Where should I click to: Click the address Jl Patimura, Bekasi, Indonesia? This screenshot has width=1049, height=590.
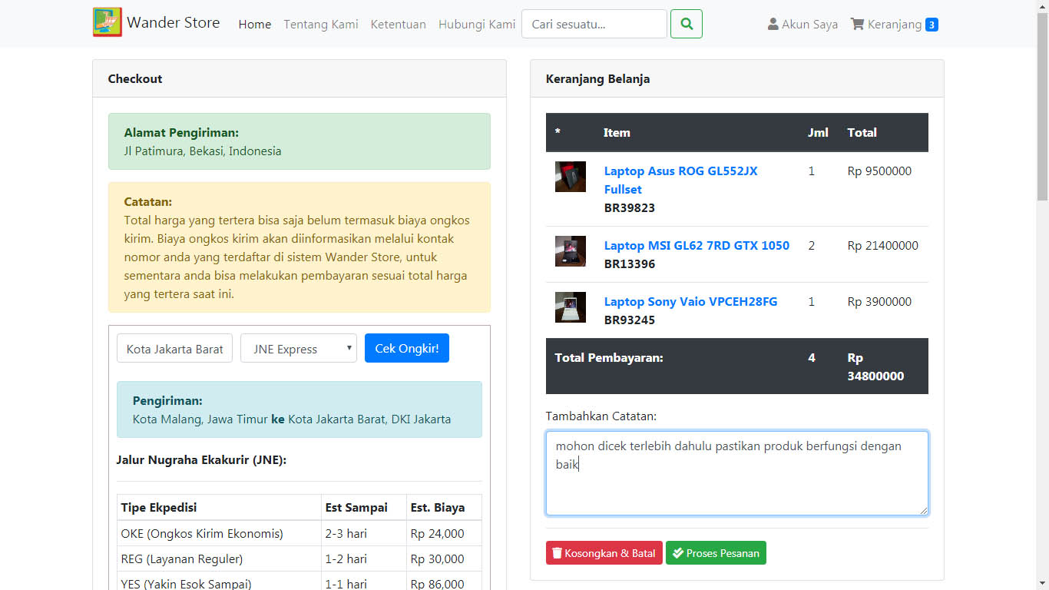pyautogui.click(x=203, y=151)
